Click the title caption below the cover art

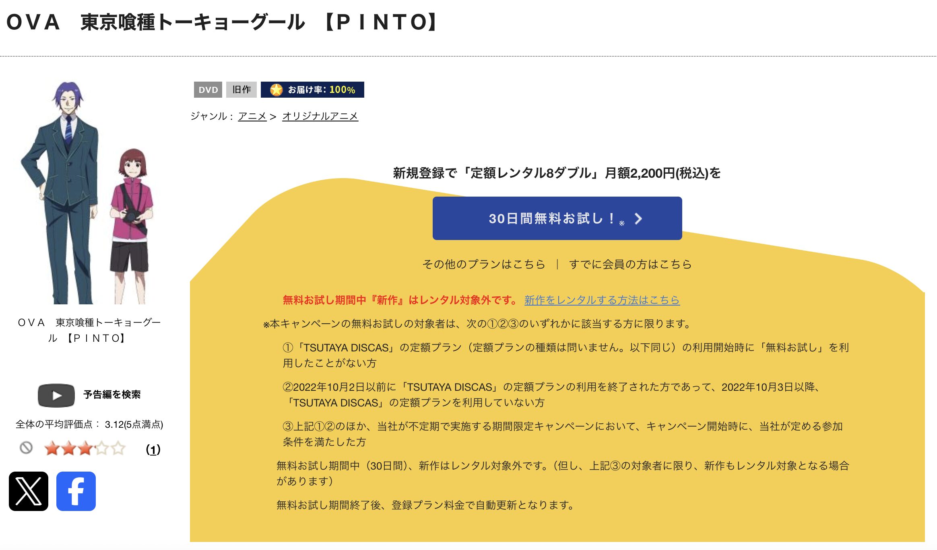(89, 330)
